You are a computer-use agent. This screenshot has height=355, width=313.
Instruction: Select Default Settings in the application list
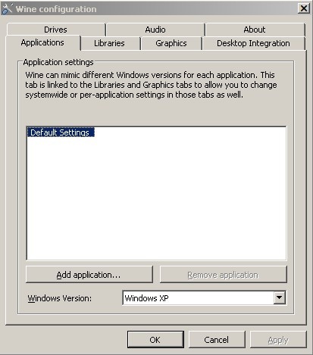61,132
